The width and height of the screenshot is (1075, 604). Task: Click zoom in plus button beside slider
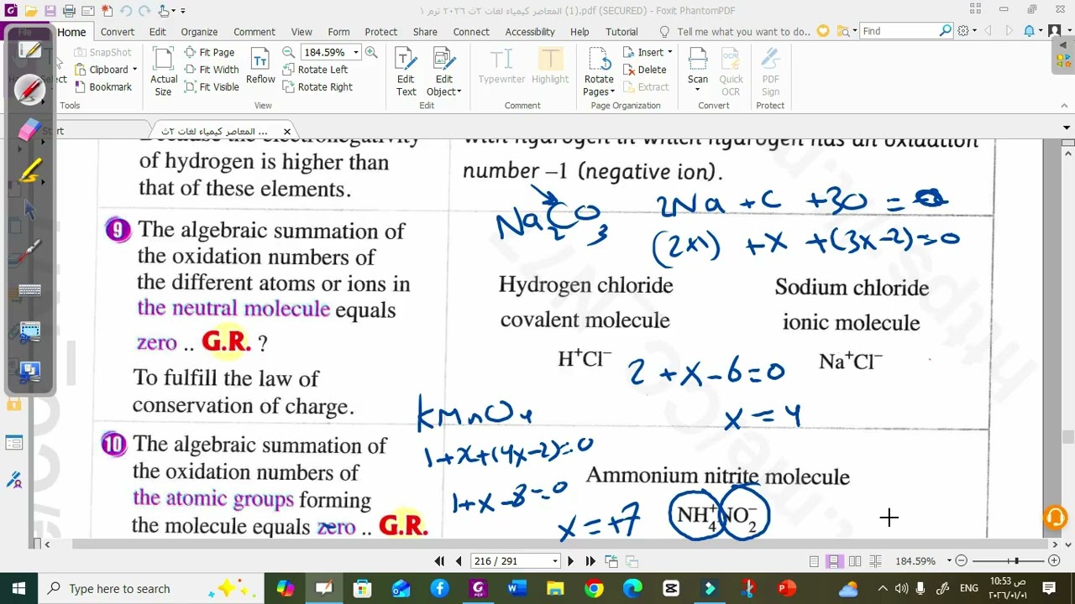click(x=1055, y=561)
